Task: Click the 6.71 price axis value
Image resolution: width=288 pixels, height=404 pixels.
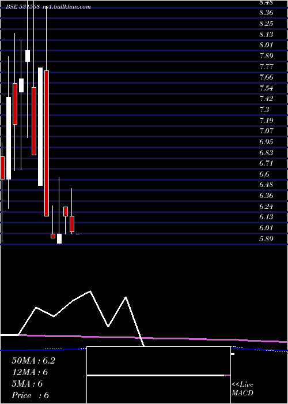Action: 266,163
